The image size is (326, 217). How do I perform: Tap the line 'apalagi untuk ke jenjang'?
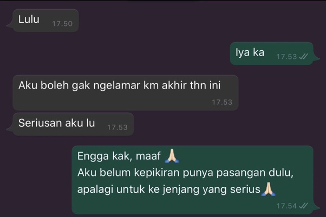click(x=138, y=189)
